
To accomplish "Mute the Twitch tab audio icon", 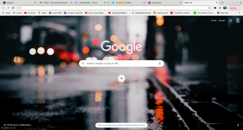I will pos(105,3).
